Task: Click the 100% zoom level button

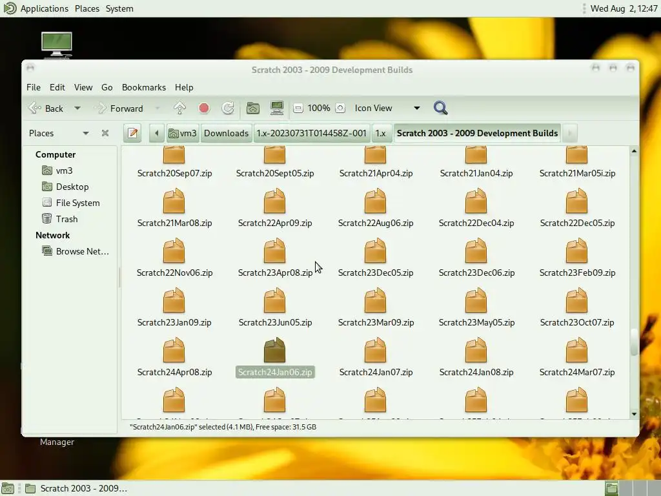Action: [319, 108]
